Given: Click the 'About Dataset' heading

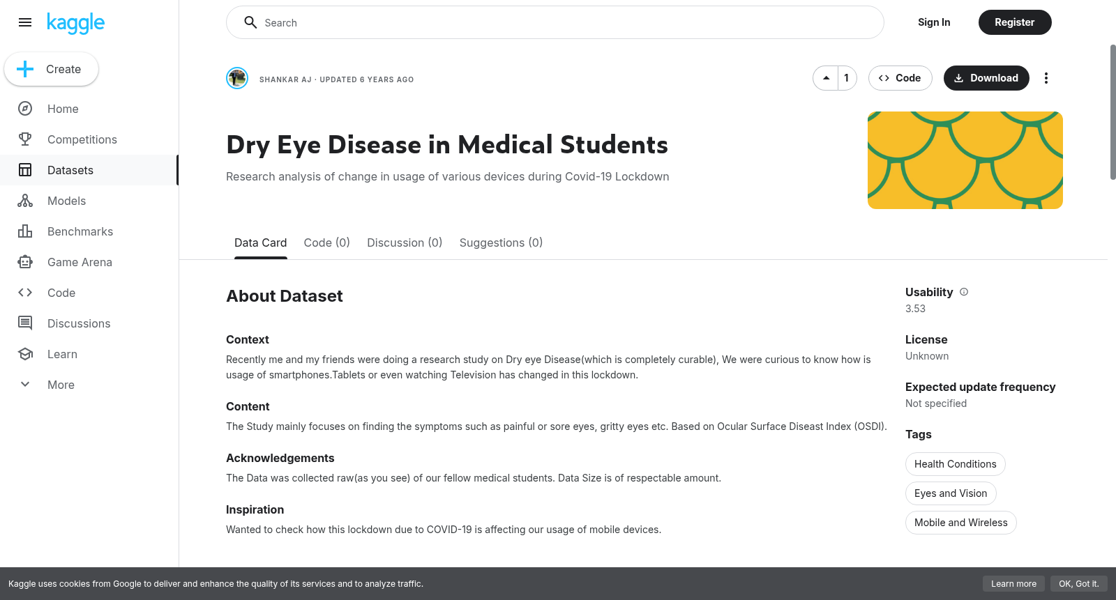Looking at the screenshot, I should (285, 296).
